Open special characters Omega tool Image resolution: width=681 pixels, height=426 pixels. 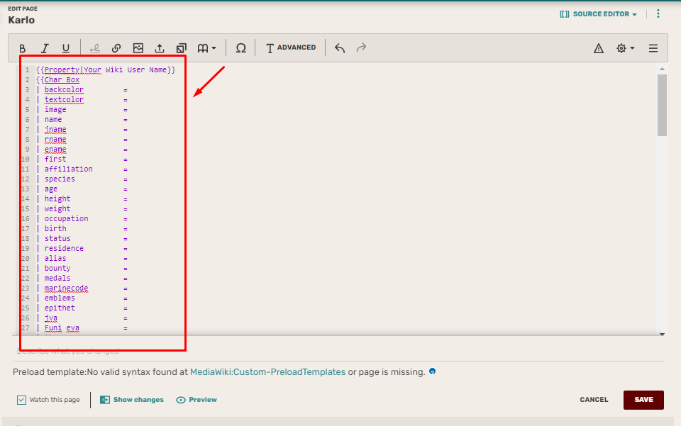pyautogui.click(x=240, y=48)
